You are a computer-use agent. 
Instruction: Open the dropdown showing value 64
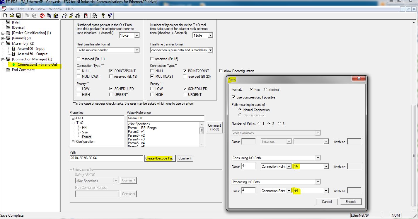coord(326,191)
